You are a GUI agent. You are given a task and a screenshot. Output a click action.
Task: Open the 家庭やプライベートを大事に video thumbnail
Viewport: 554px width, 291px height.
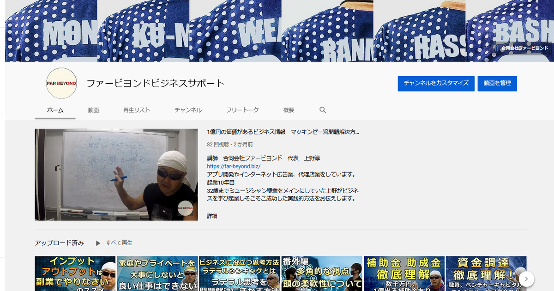(157, 273)
